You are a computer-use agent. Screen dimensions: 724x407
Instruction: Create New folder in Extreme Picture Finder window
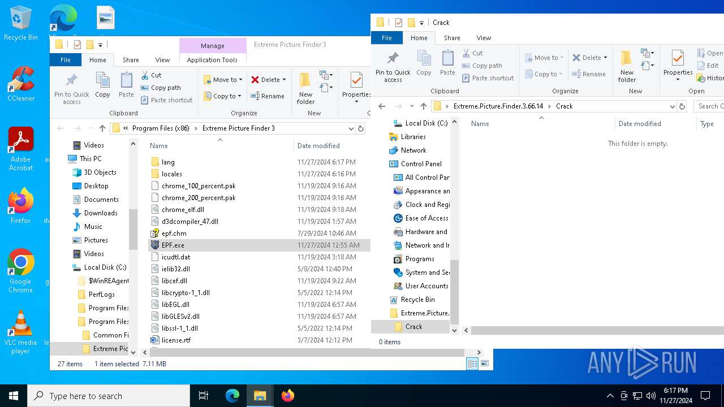click(x=305, y=88)
